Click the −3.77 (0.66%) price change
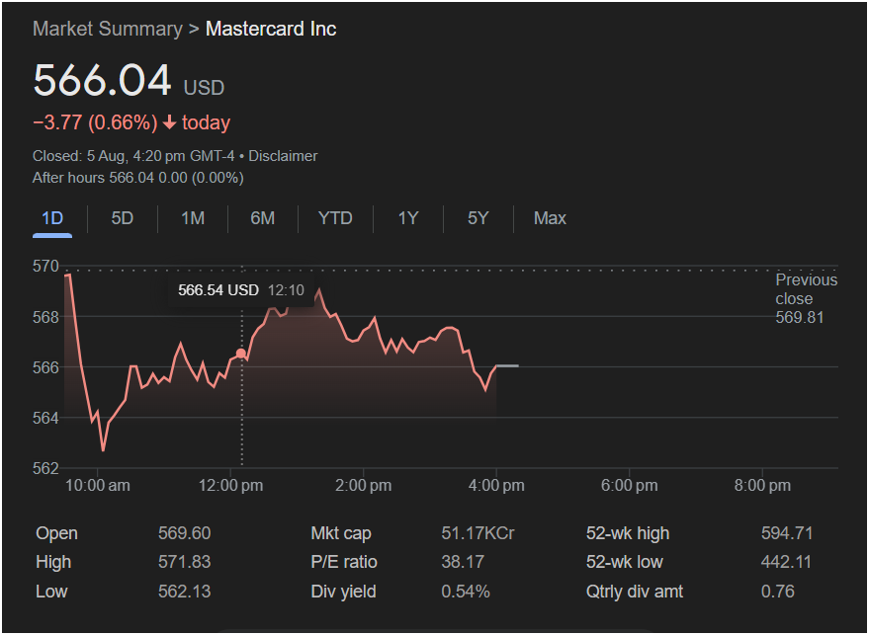This screenshot has width=869, height=635. tap(95, 122)
